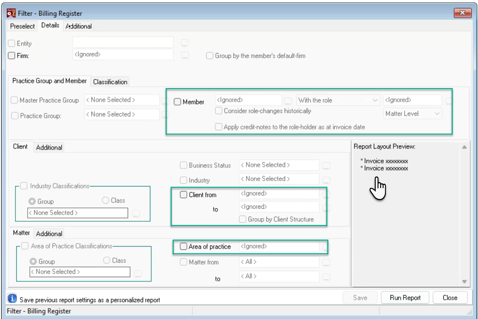Open the Firm lookup ellipsis button

(x=185, y=55)
